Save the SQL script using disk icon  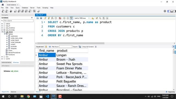click(x=41, y=18)
